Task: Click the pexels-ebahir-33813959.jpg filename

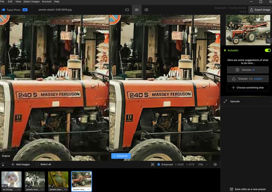Action: (55, 10)
